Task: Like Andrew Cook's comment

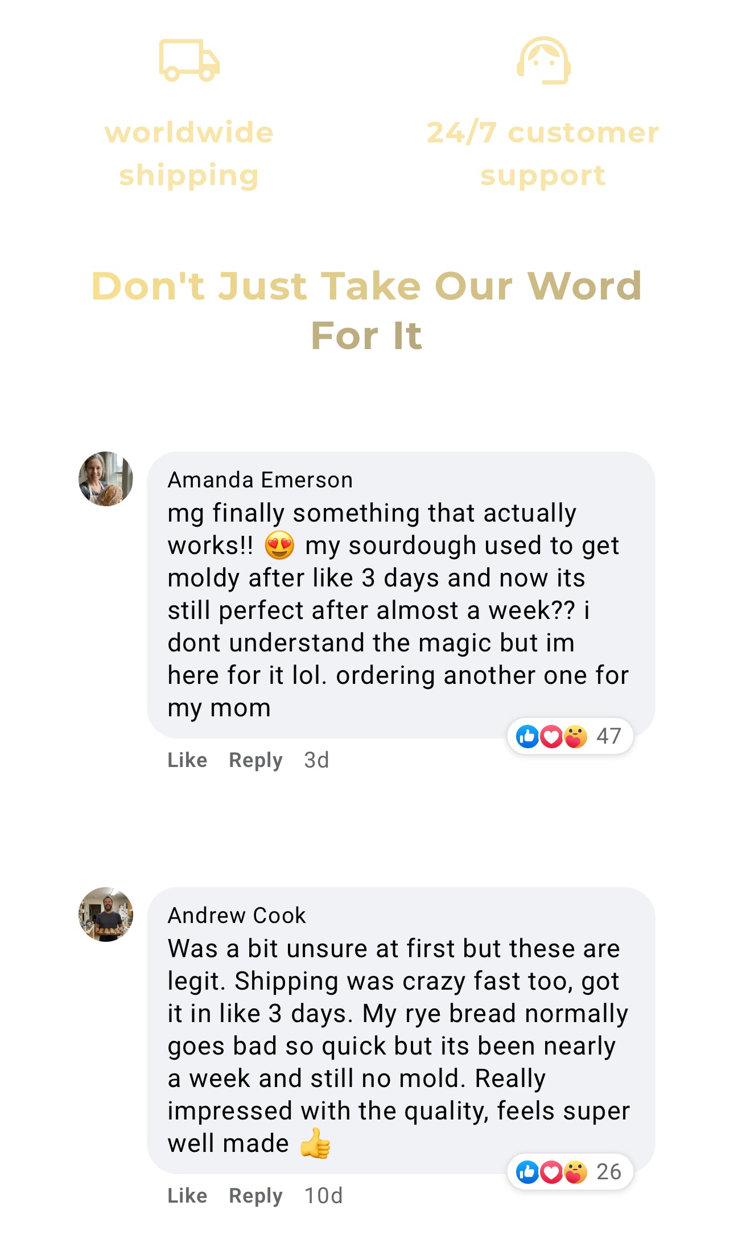Action: click(x=187, y=1196)
